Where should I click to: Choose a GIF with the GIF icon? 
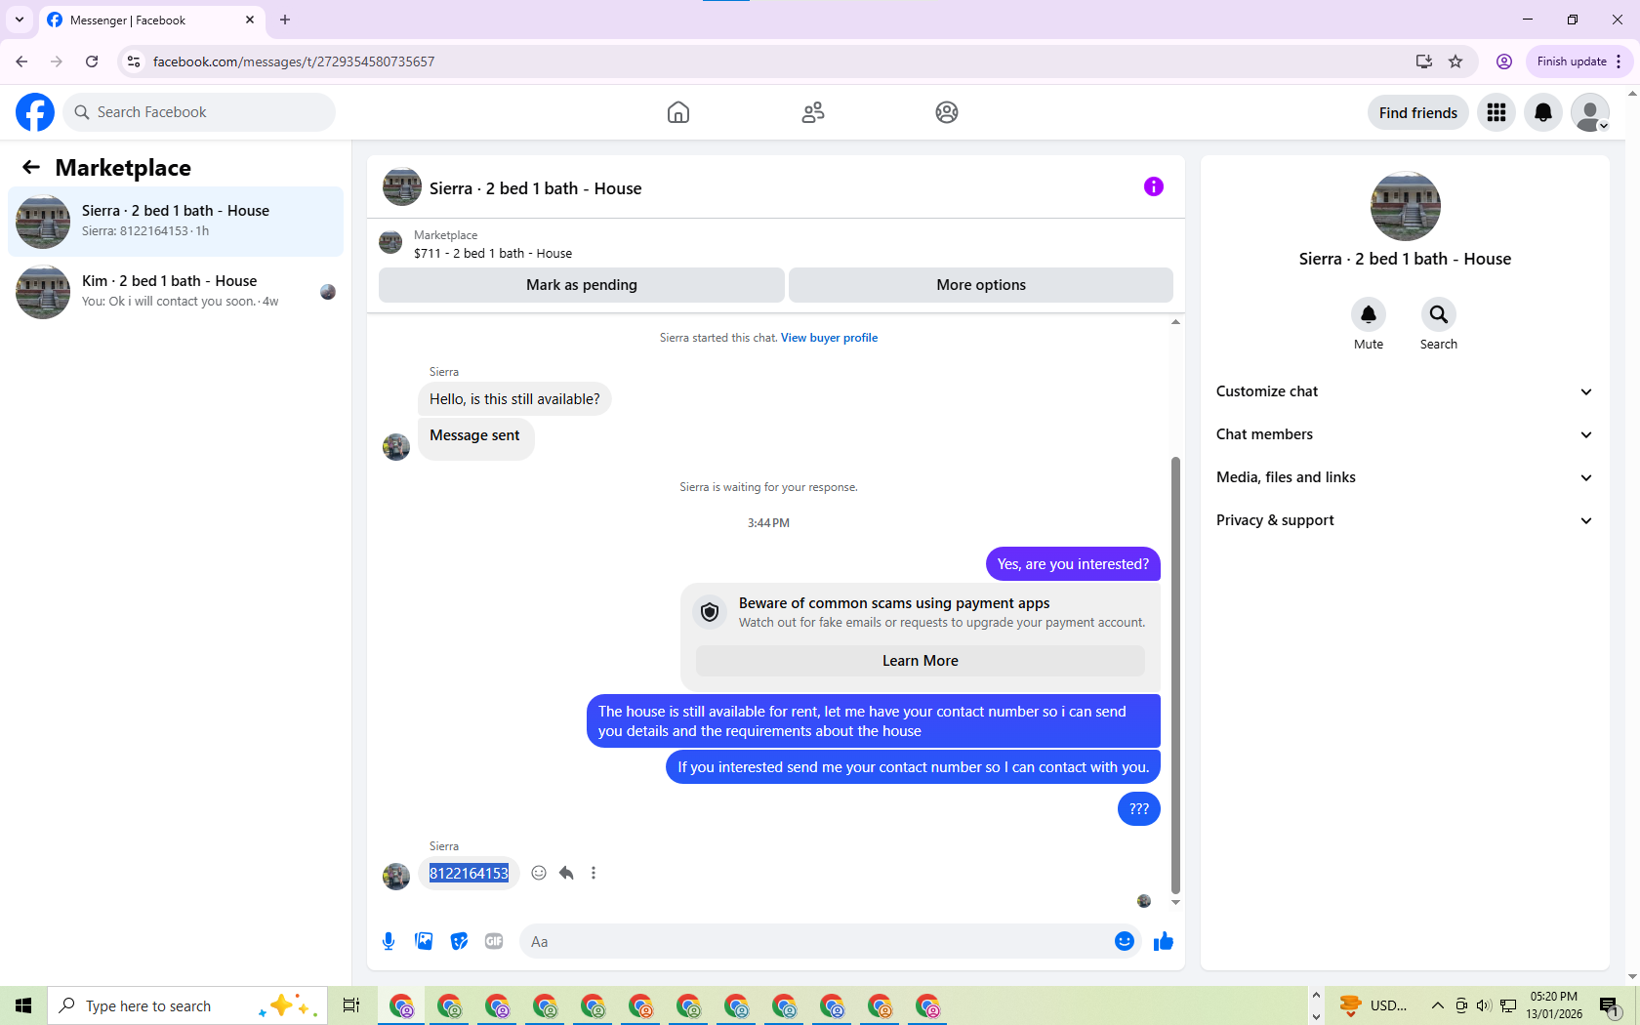tap(494, 941)
